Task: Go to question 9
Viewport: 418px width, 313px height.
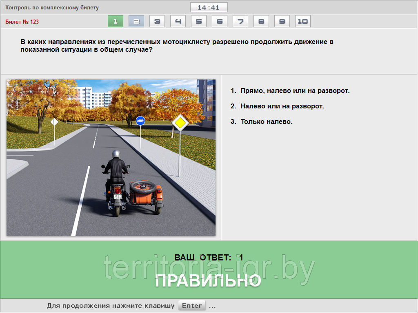Action: (282, 21)
